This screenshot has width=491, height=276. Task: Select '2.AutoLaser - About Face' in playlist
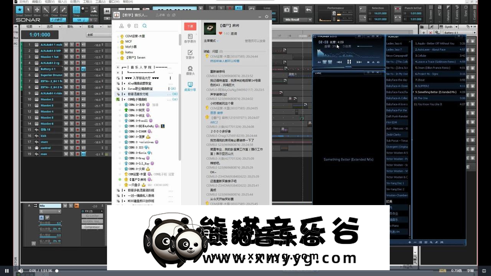[x=440, y=49]
